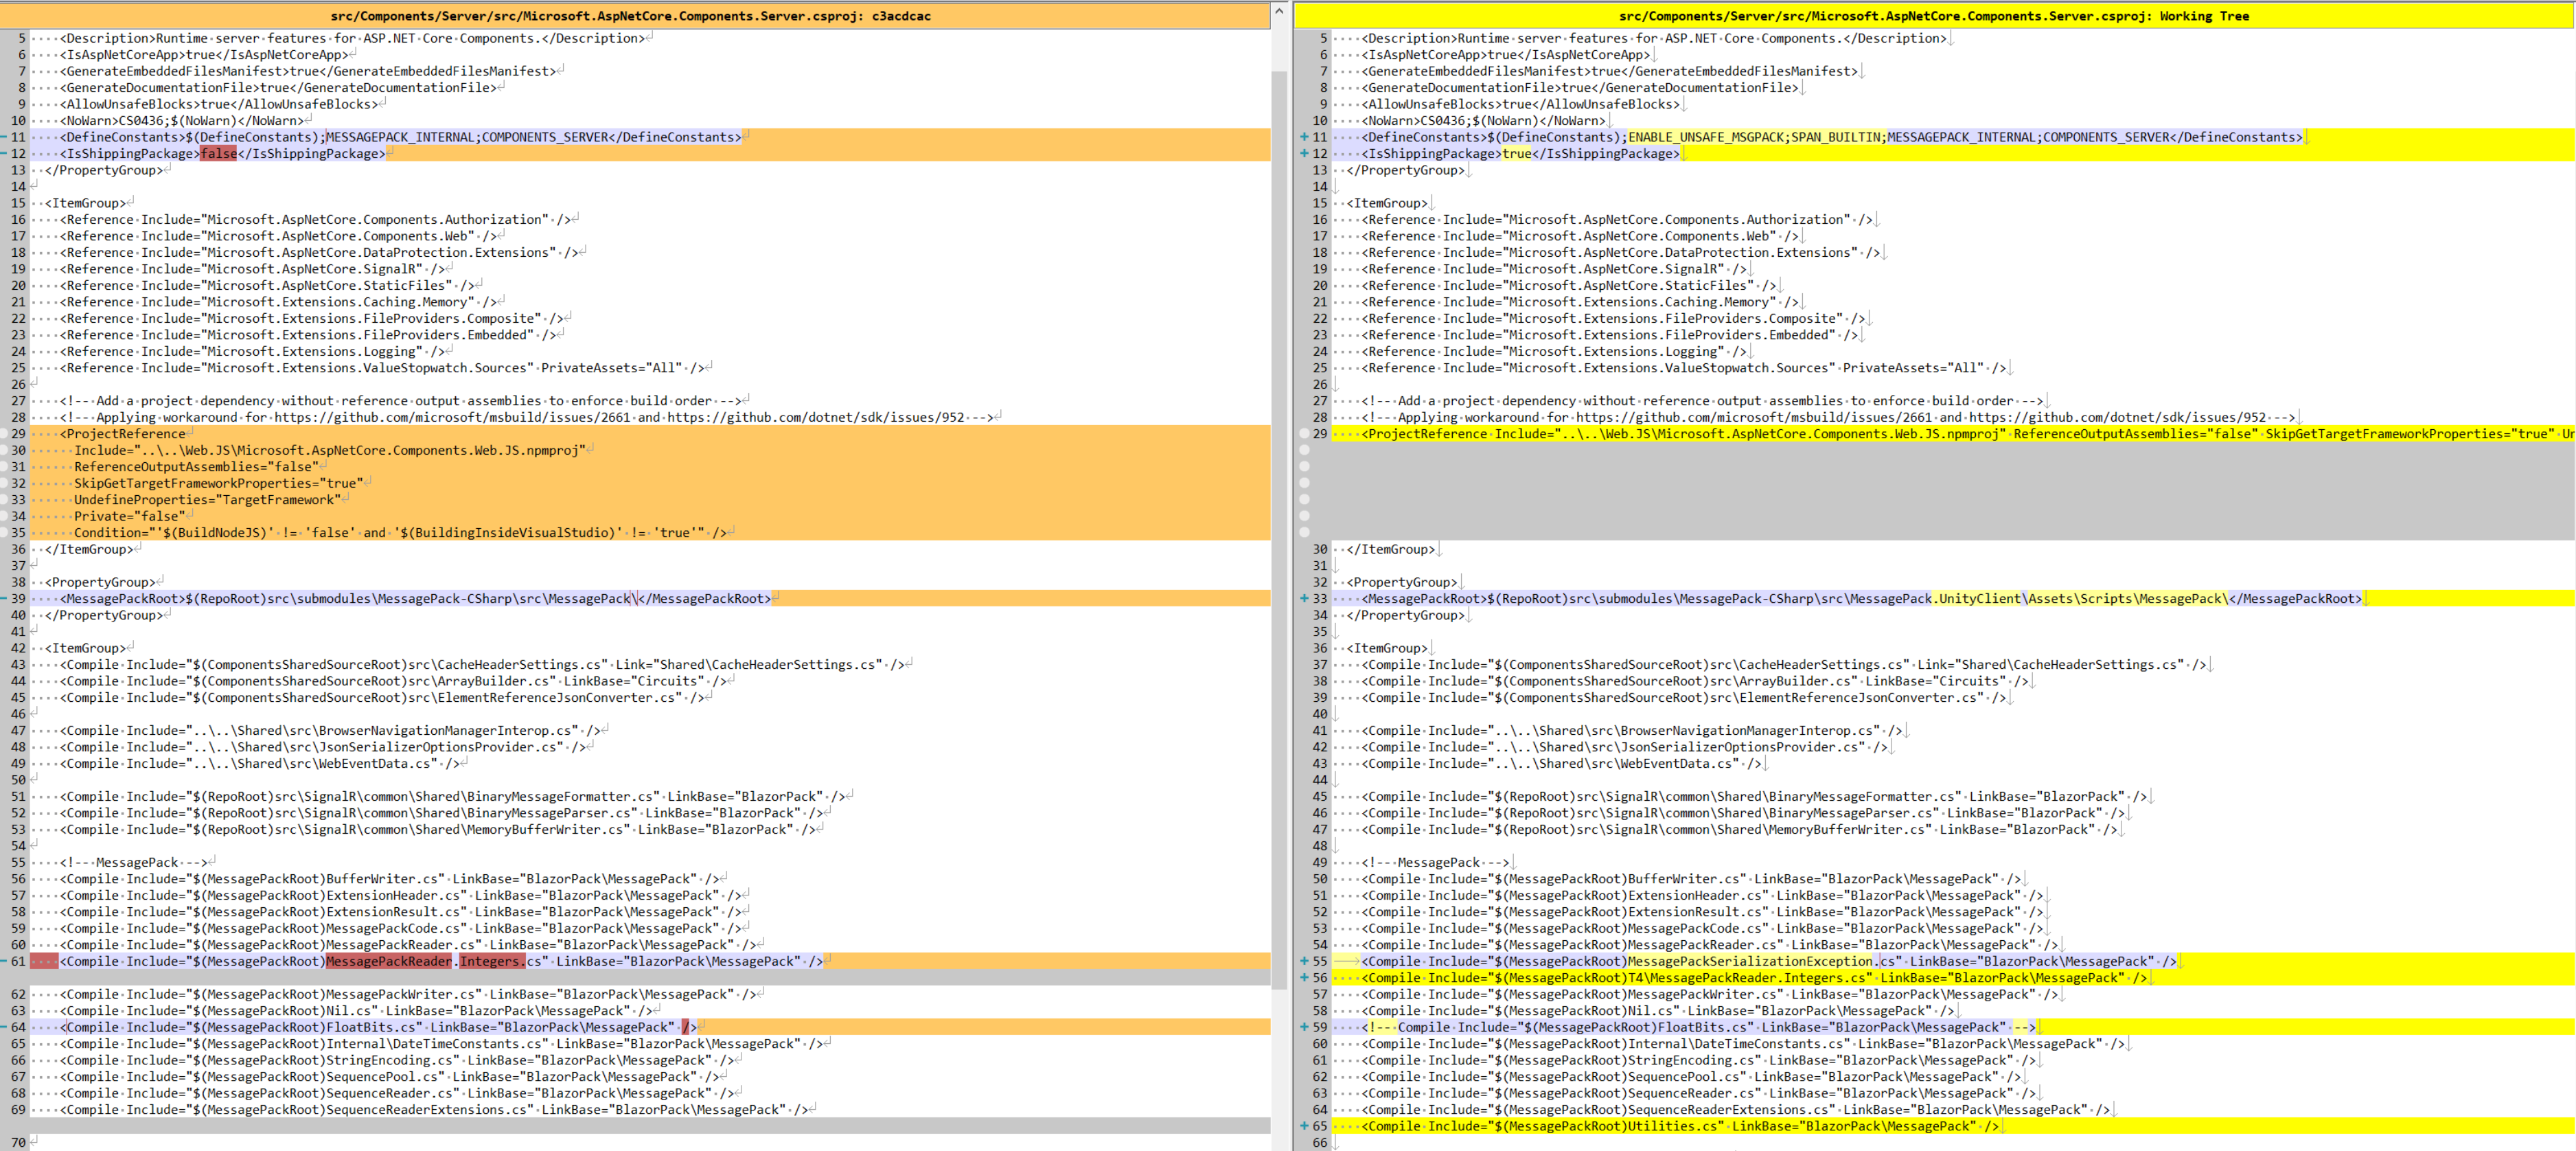
Task: Click the SequencePool.cs compile line, left pane
Action: 389,1077
